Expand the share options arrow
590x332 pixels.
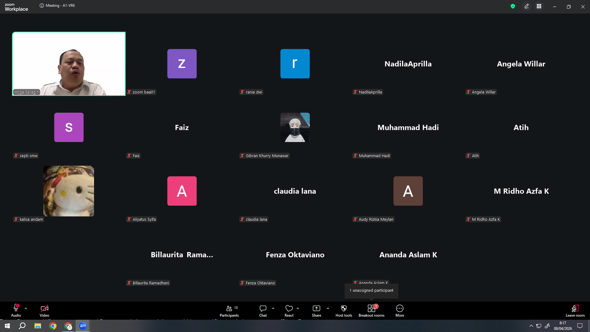pos(328,308)
